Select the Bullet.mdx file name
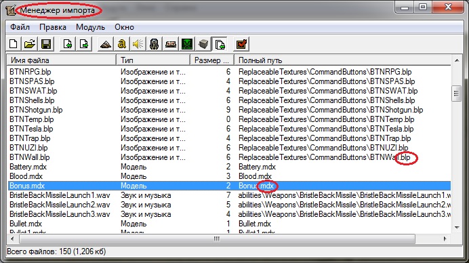Screen dimensions: 469x263 (x=26, y=224)
